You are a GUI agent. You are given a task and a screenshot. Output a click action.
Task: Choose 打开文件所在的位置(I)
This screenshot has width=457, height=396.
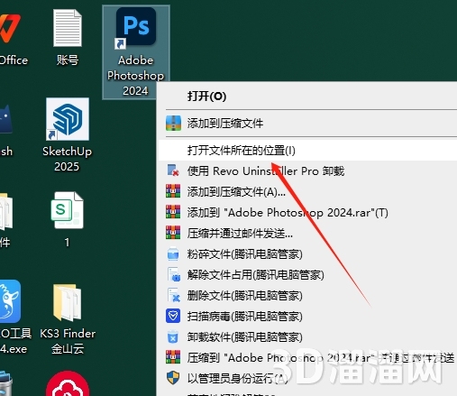tap(307, 150)
